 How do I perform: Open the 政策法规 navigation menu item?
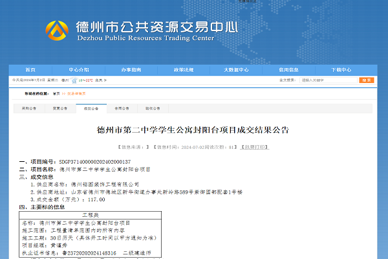184,70
